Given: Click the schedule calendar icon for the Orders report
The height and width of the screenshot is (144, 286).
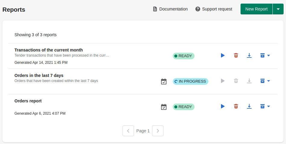Looking at the screenshot, I should coord(164,107).
